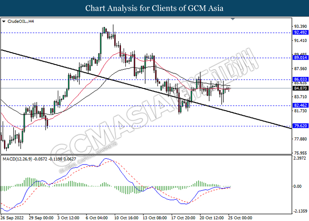
Task: Click the 75.955 price axis value
Action: click(300, 153)
